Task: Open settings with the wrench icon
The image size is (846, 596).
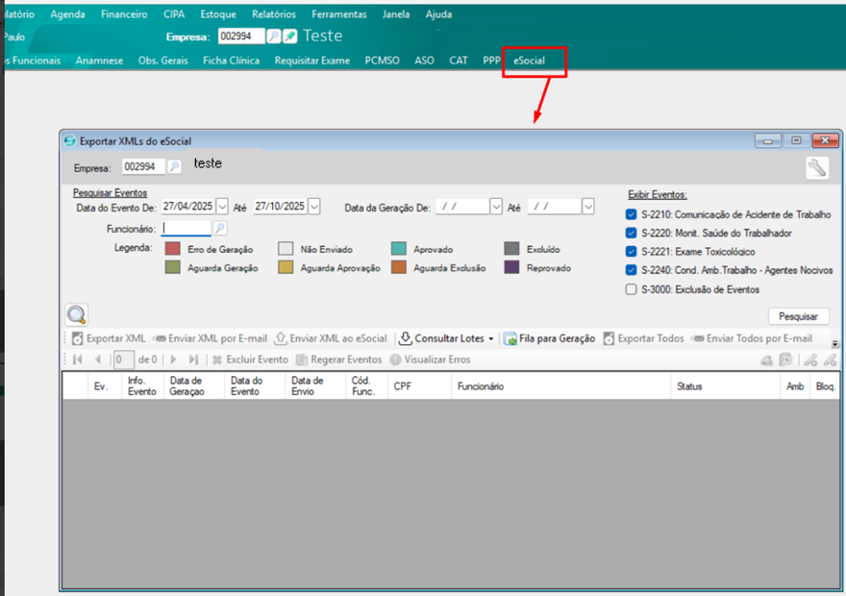Action: coord(816,167)
